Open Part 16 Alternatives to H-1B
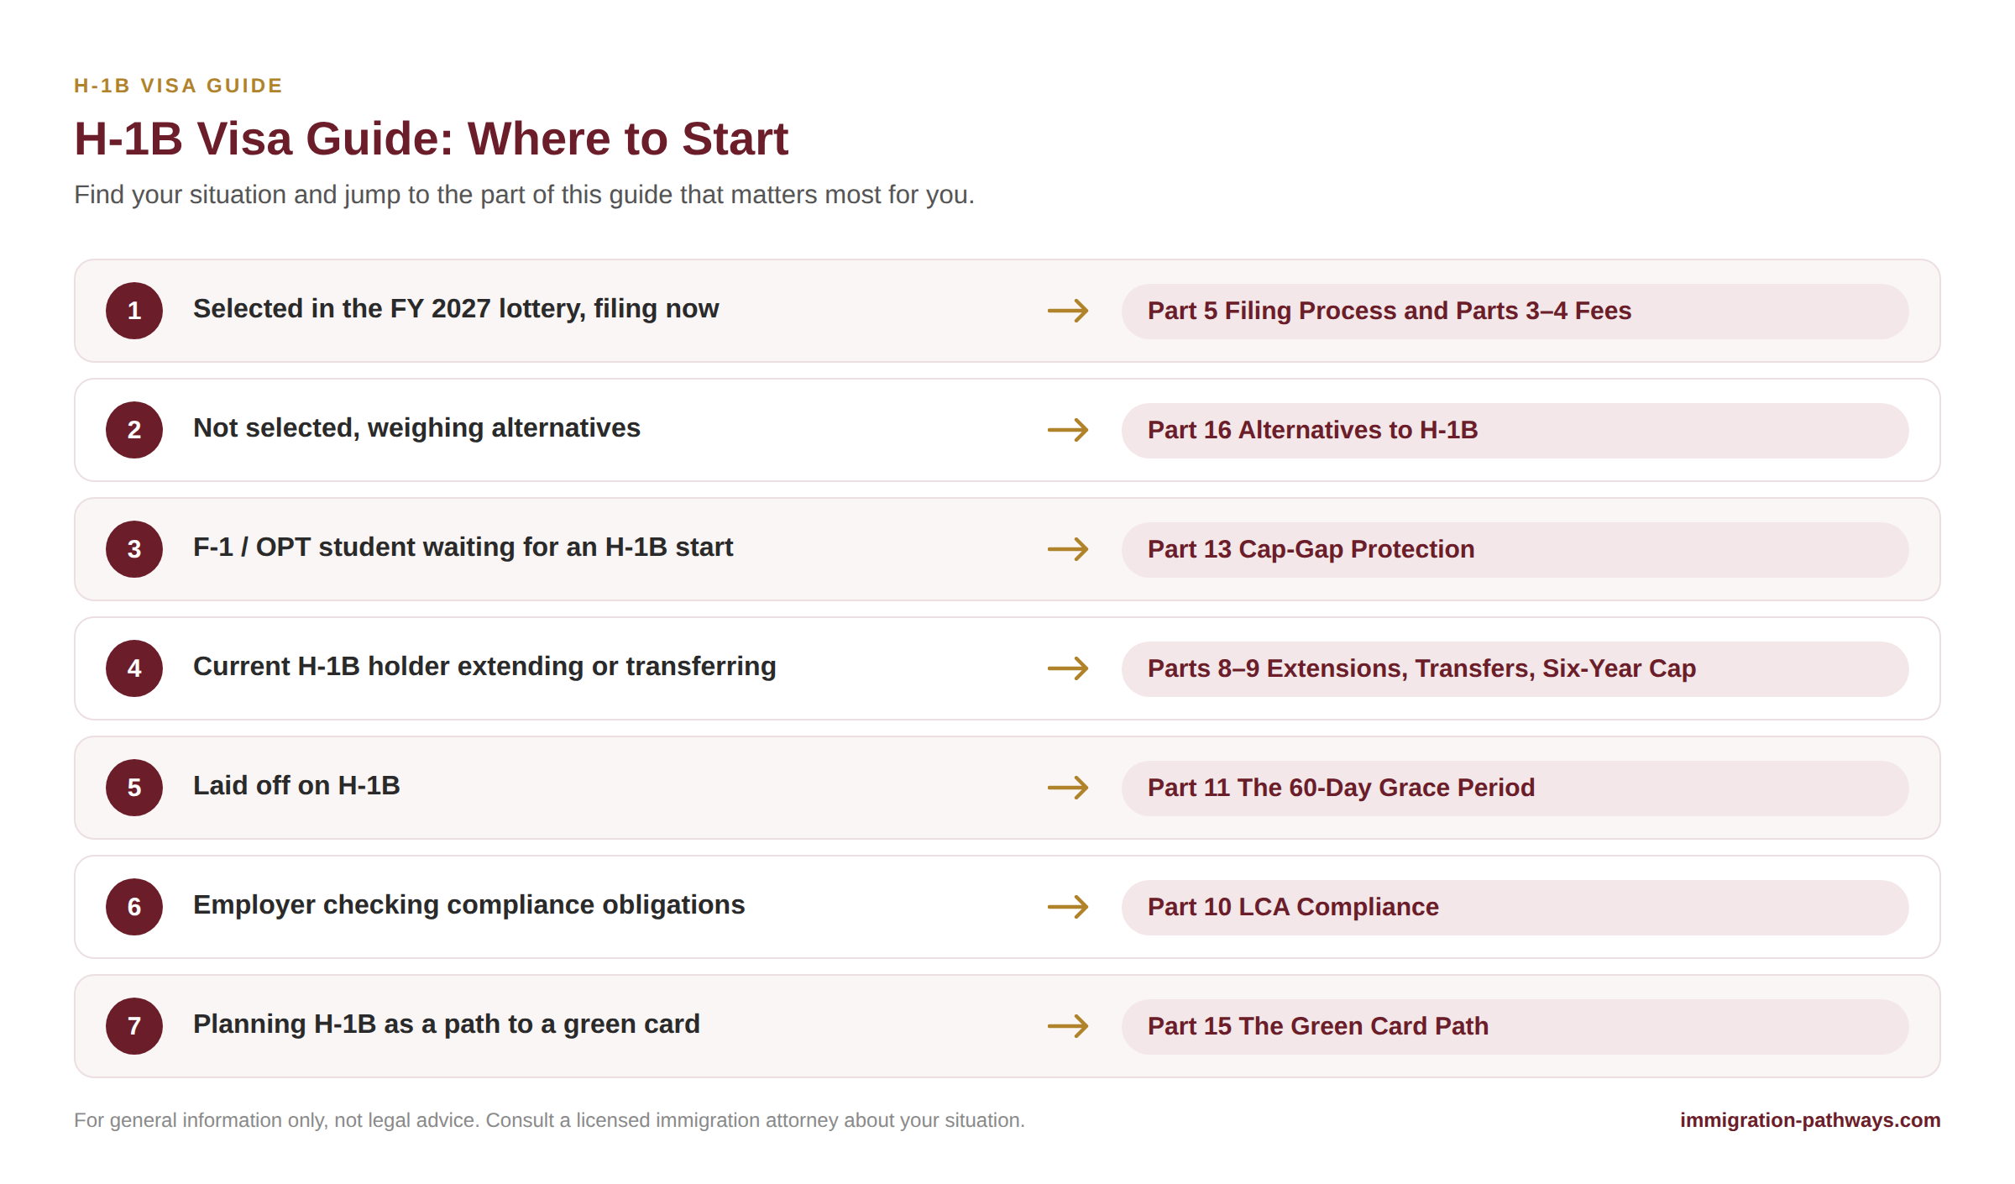Viewport: 2015px width, 1184px height. pos(1515,430)
